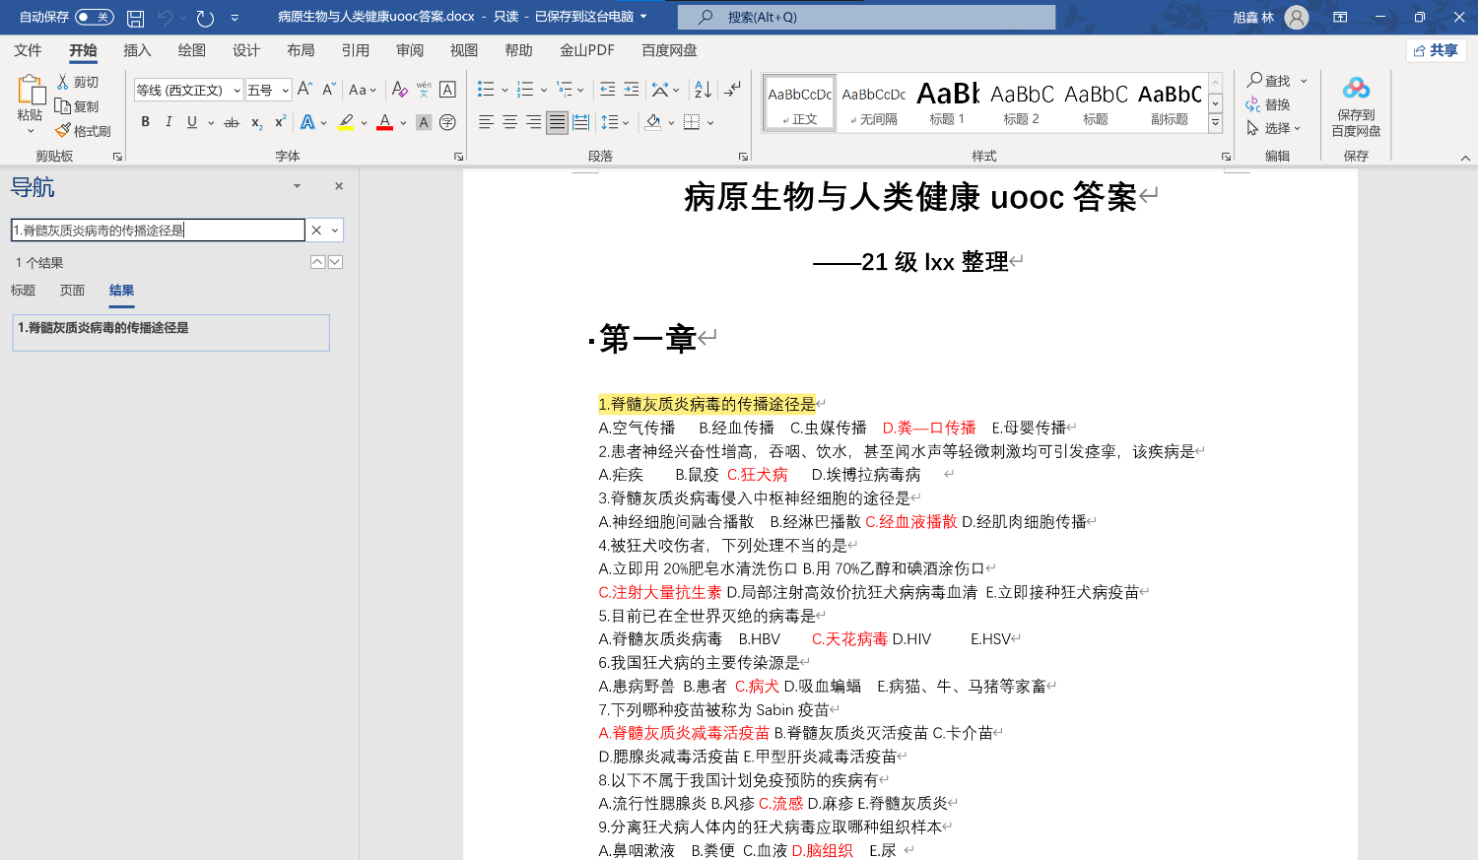The width and height of the screenshot is (1478, 860).
Task: Switch to the Review (审阅) tab
Action: 410,50
